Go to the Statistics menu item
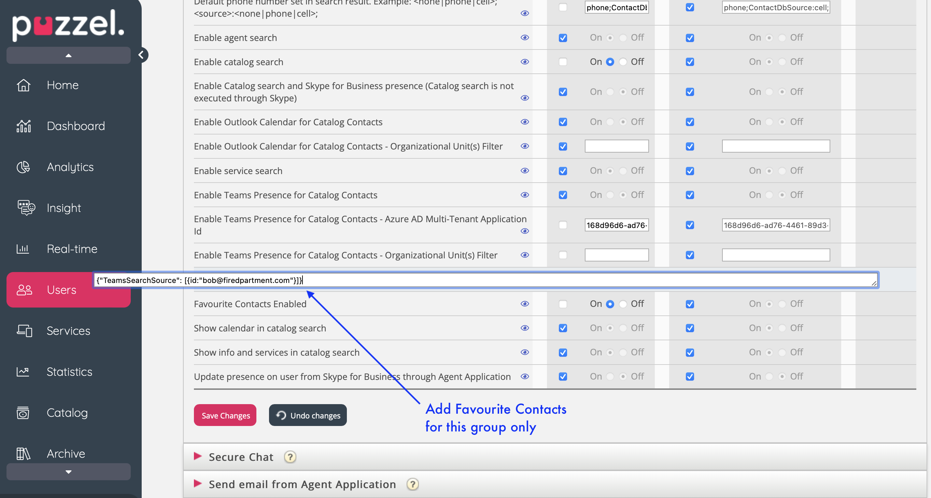 (x=69, y=371)
